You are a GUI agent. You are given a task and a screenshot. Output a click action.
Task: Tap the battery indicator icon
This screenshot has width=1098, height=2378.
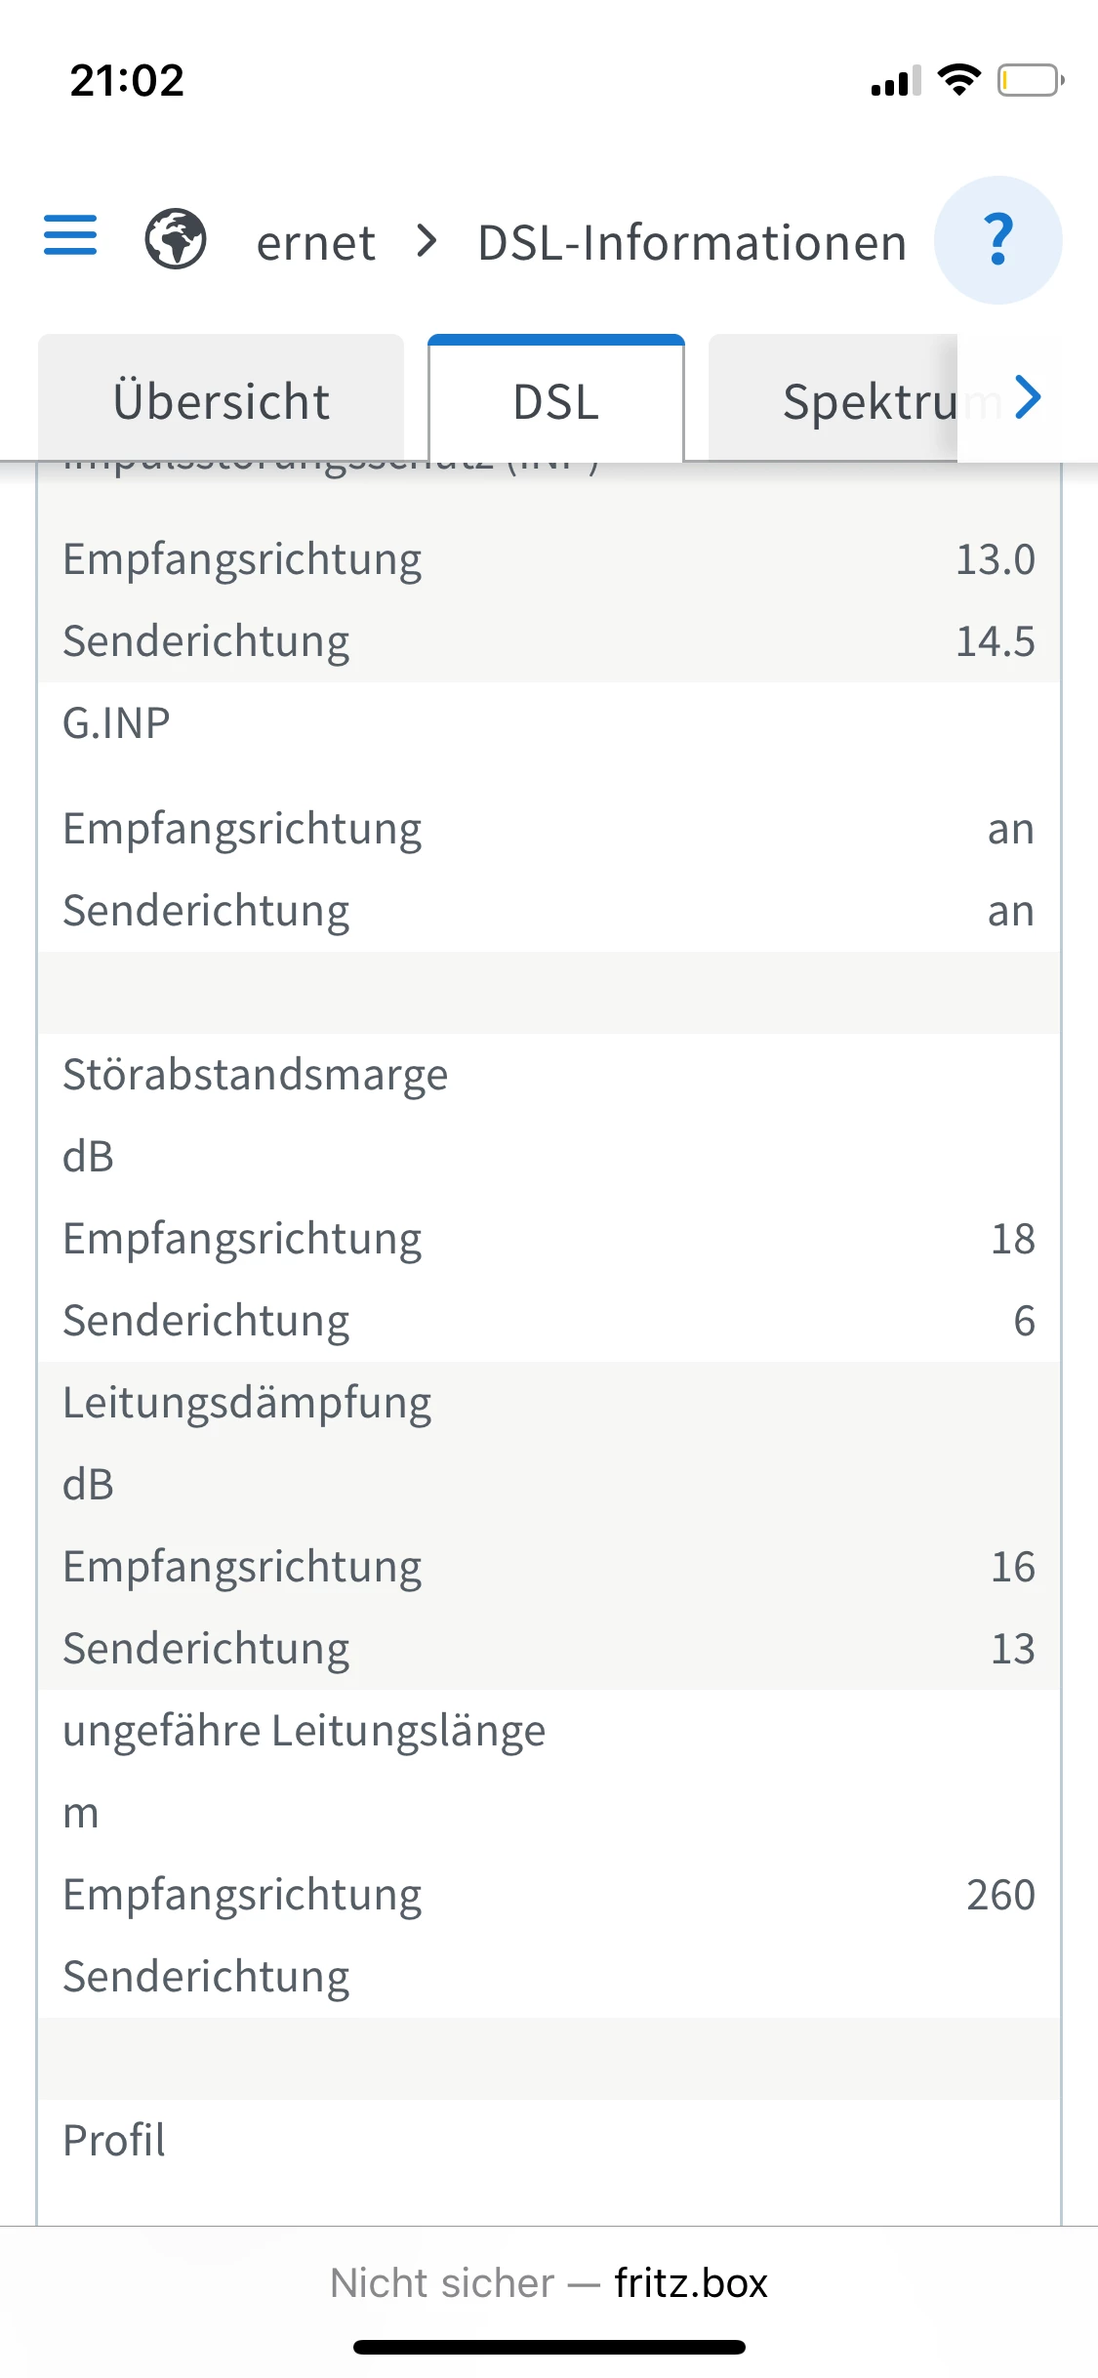[1030, 80]
